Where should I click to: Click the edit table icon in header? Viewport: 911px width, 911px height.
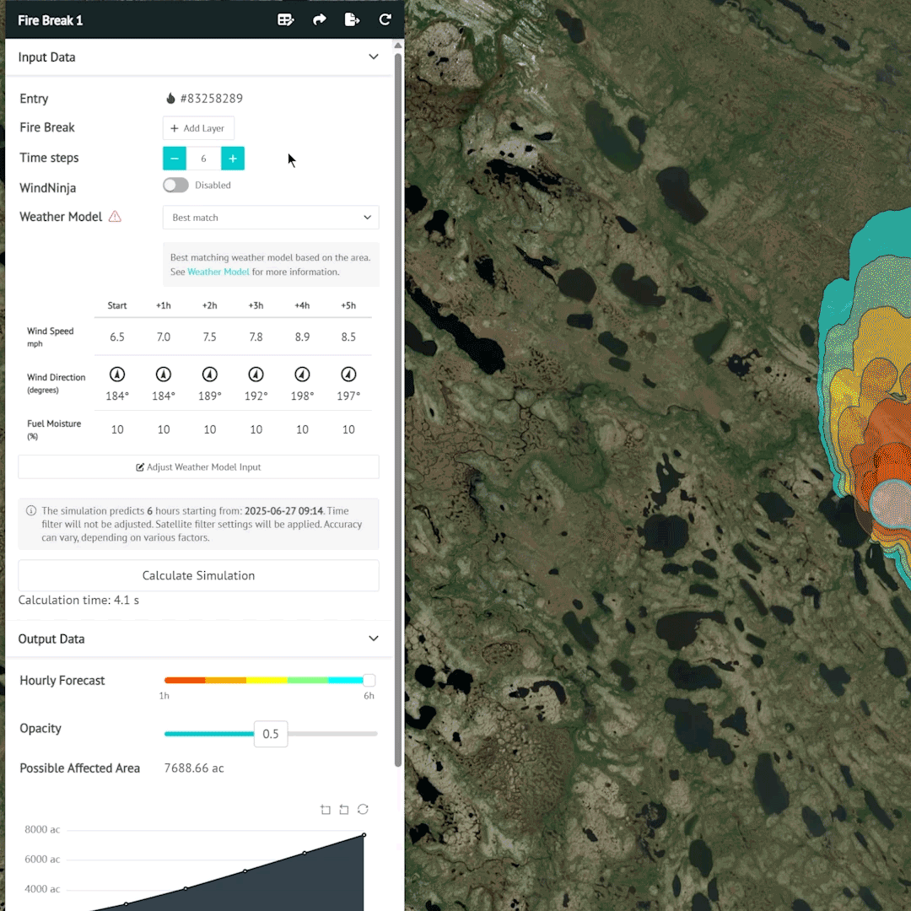pyautogui.click(x=285, y=19)
